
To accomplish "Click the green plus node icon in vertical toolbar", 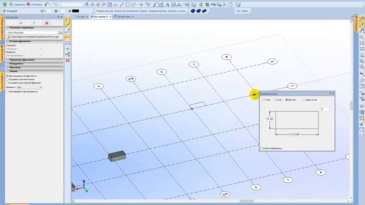I will coord(68,49).
